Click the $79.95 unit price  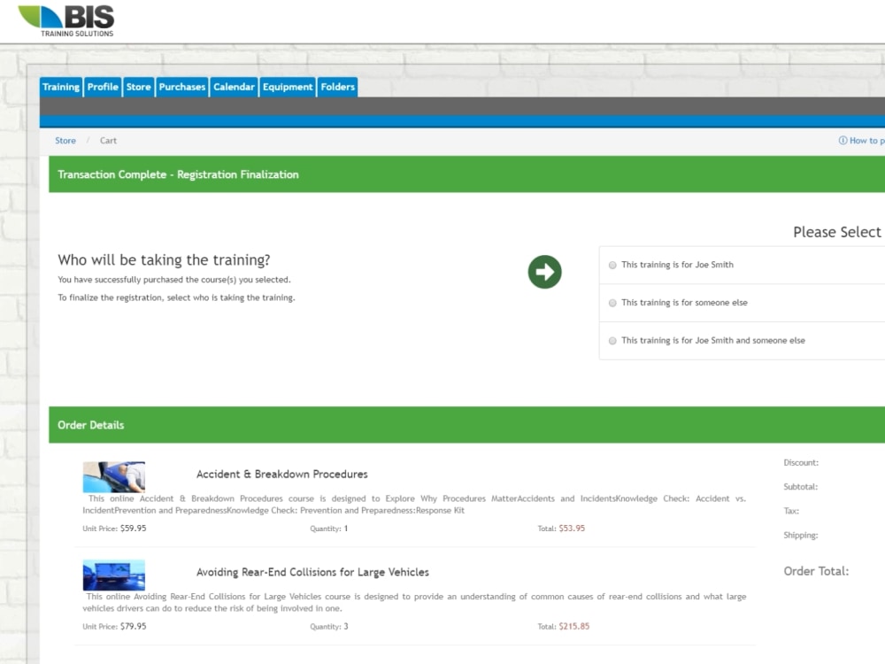(x=134, y=626)
